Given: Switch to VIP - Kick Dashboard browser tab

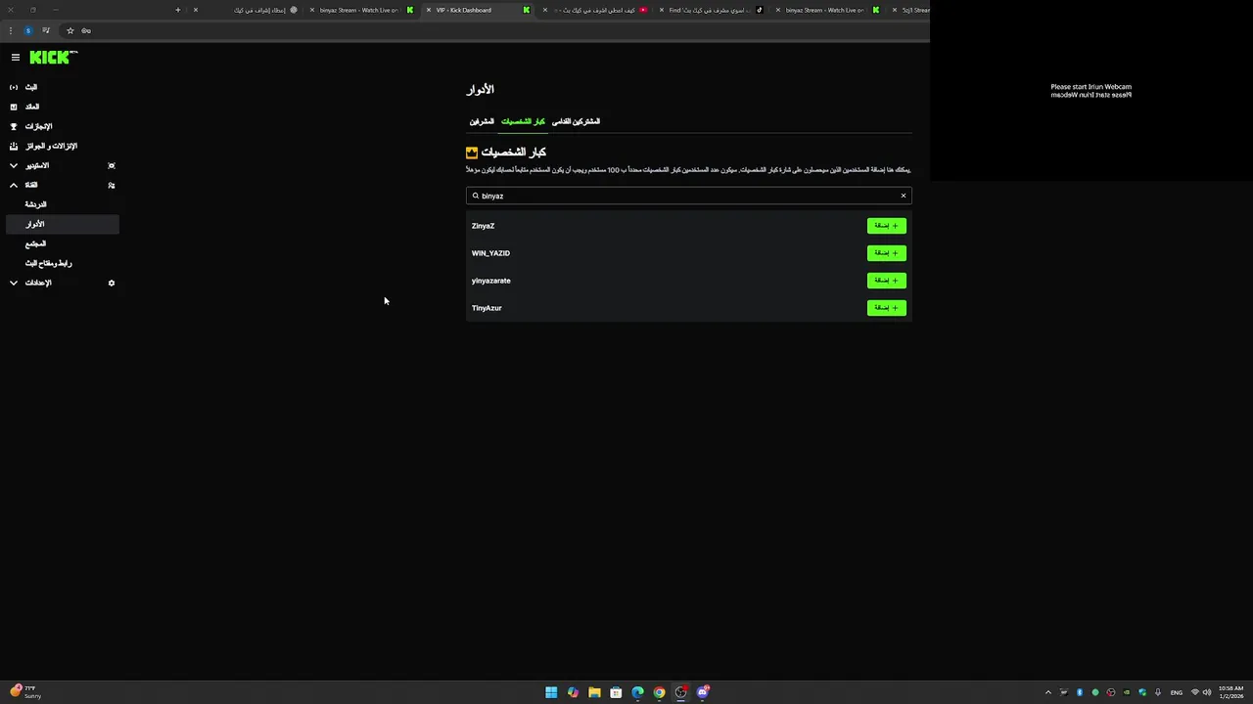Looking at the screenshot, I should (480, 10).
